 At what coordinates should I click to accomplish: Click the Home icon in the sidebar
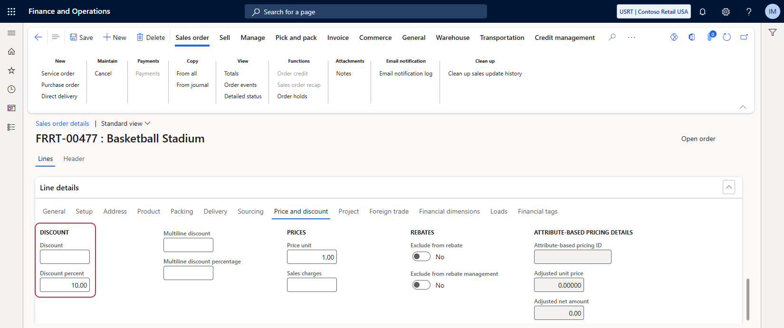click(11, 52)
